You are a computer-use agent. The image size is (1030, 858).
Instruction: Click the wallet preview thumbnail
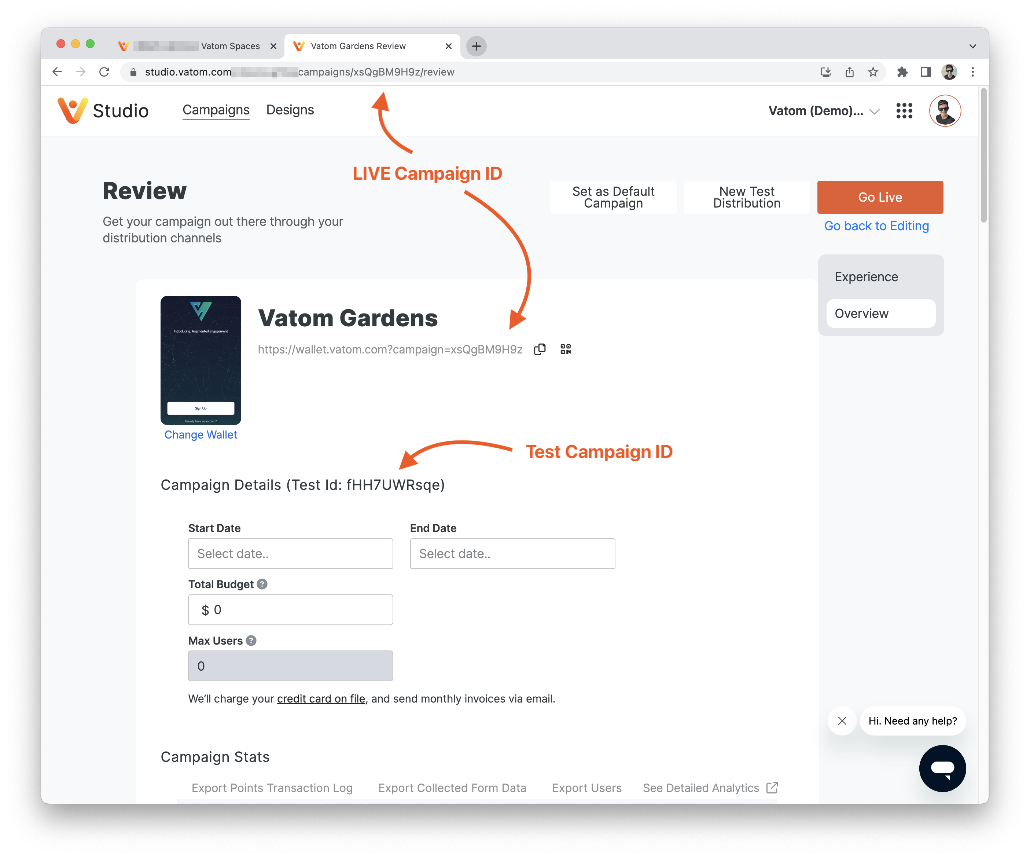[201, 360]
